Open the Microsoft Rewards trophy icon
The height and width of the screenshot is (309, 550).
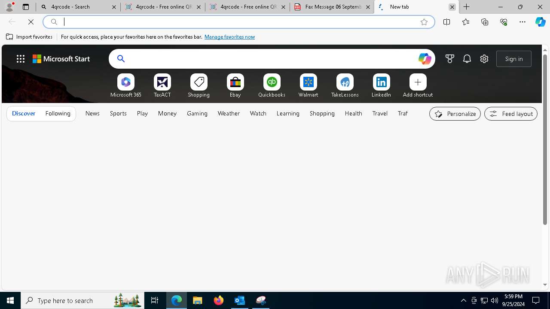pos(450,59)
